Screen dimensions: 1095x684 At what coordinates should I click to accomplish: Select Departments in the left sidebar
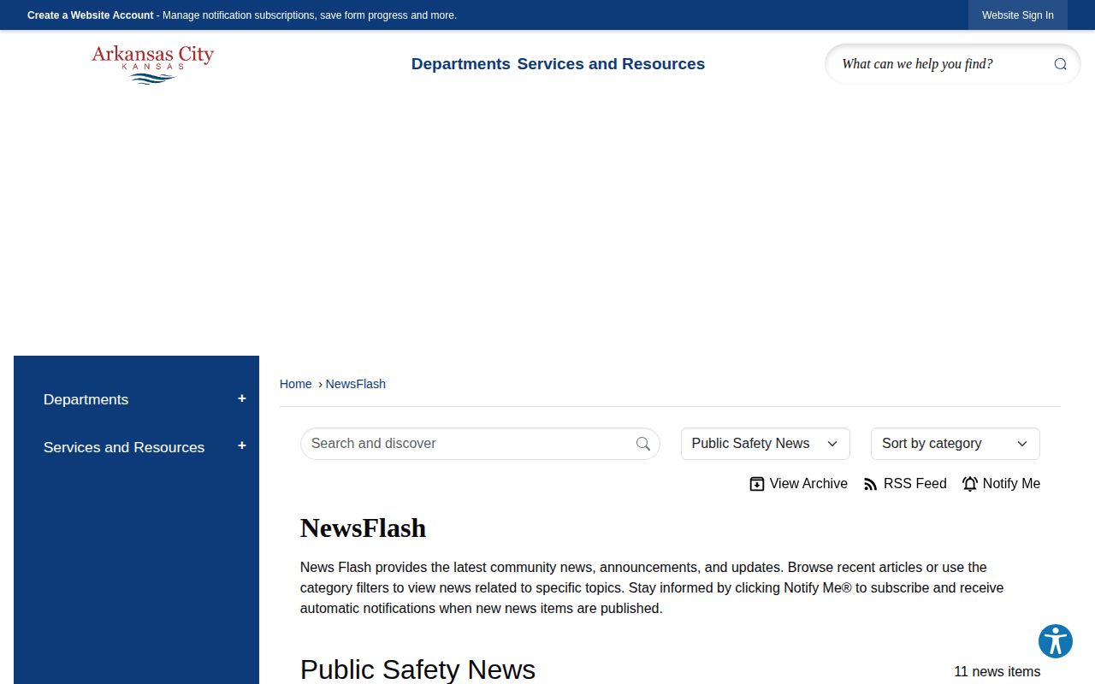tap(86, 399)
